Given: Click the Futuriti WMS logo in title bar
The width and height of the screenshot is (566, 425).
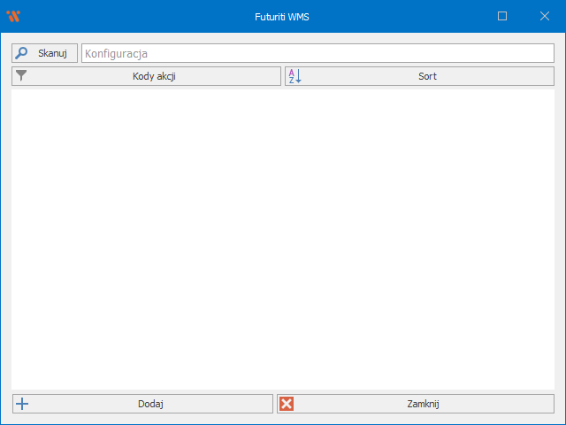Looking at the screenshot, I should pyautogui.click(x=13, y=16).
